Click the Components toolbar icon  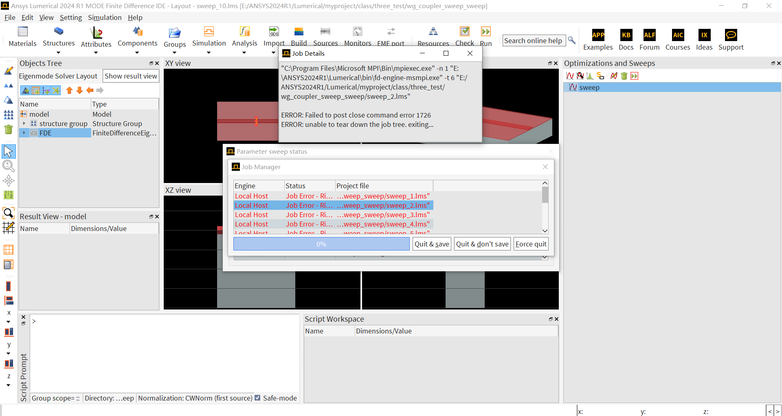(x=138, y=31)
